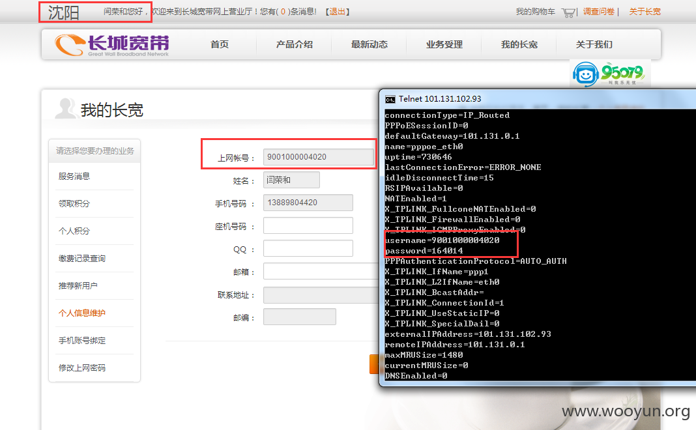Click the maxMRUSize=1480 line
This screenshot has height=430, width=696.
(x=424, y=355)
